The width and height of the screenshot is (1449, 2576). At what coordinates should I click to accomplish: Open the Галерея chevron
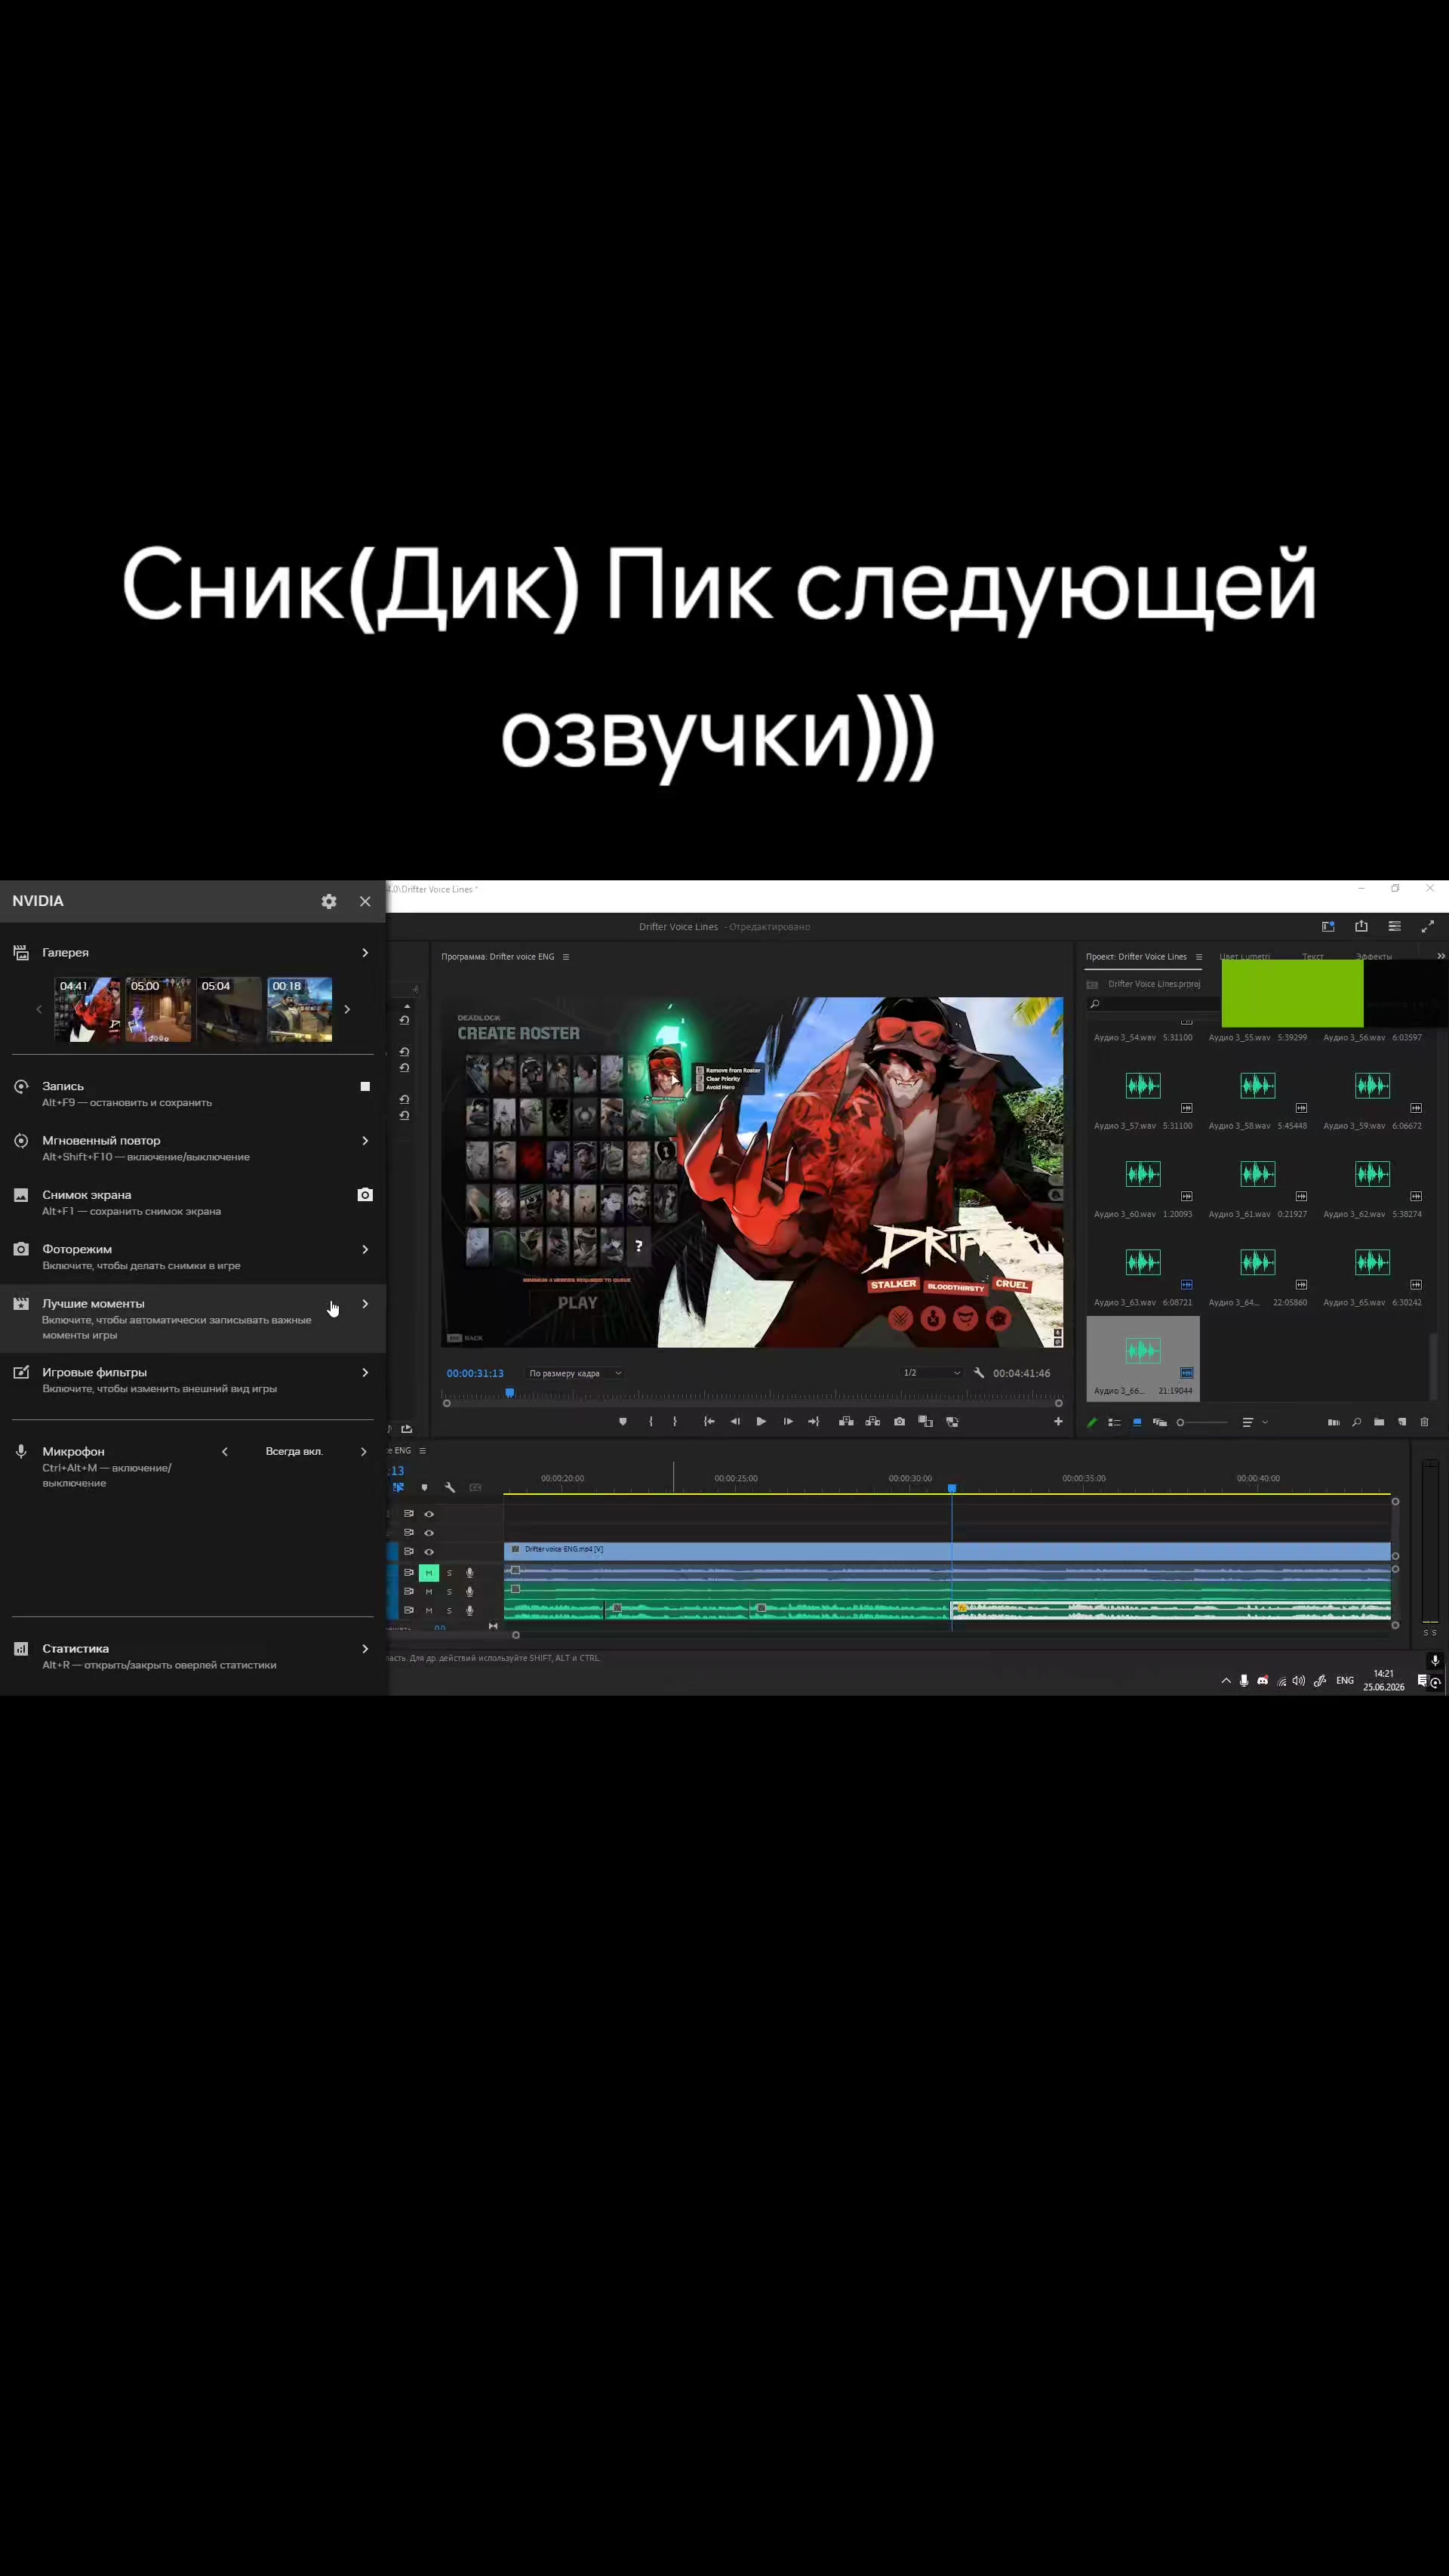tap(365, 953)
